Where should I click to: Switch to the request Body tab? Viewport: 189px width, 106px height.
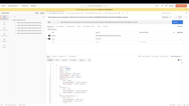(x=79, y=26)
